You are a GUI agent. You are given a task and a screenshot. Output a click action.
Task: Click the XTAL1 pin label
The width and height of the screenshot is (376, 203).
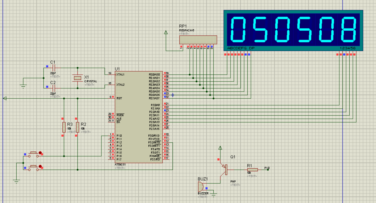(120, 74)
